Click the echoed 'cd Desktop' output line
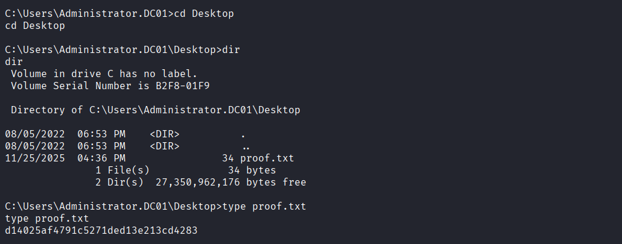This screenshot has height=244, width=622. pos(34,26)
